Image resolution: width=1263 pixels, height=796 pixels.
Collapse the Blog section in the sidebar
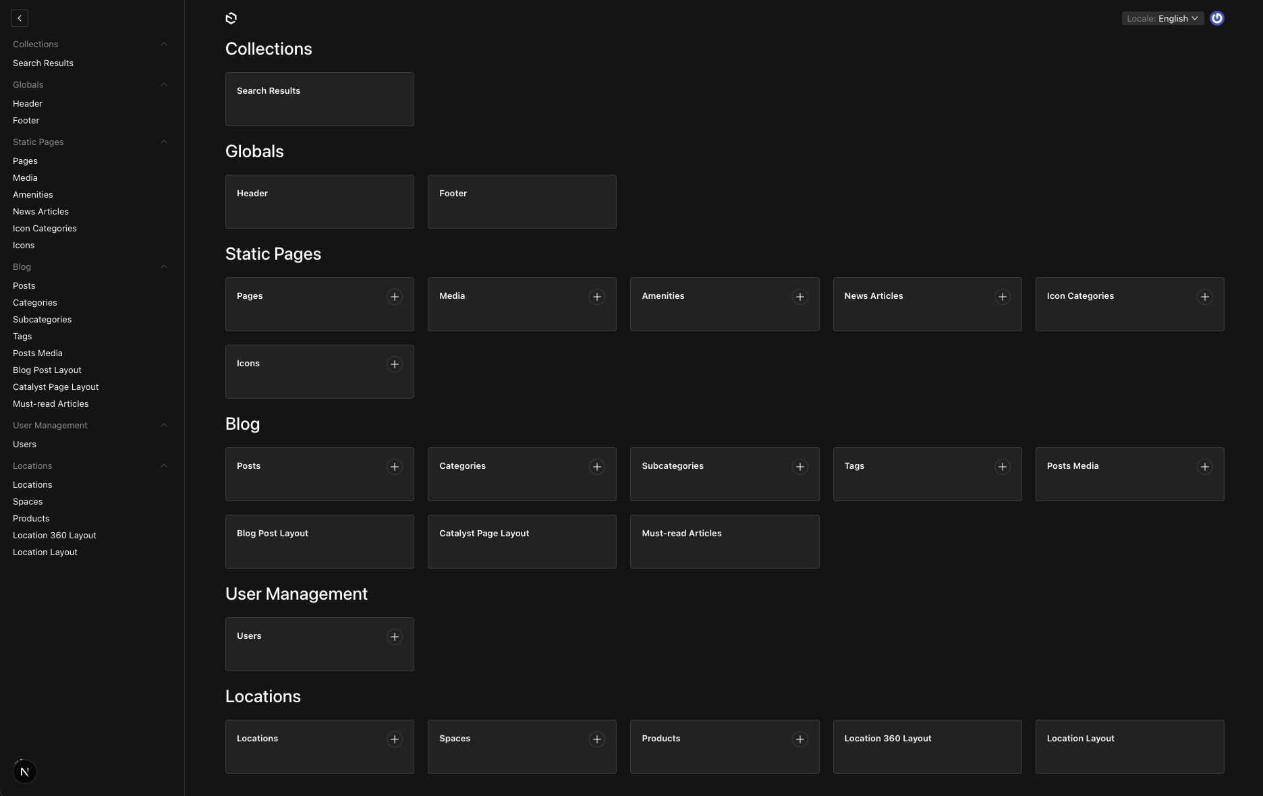pos(164,266)
